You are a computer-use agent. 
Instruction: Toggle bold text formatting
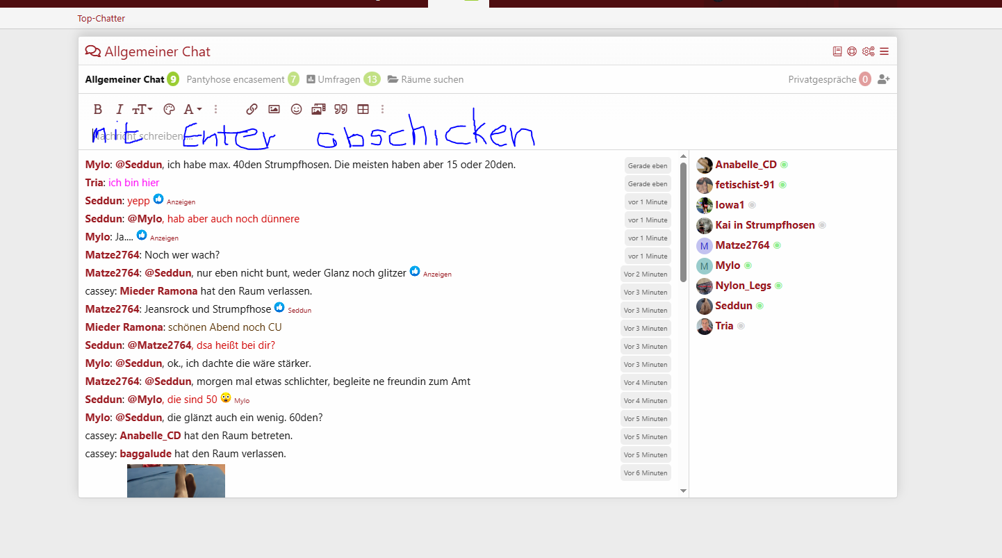click(98, 109)
